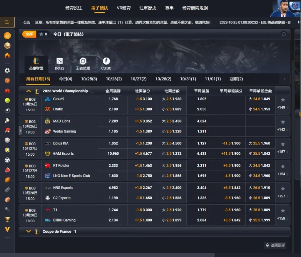This screenshot has height=257, width=301.
Task: Click the trophy icon near sidebar bottom
Action: pos(7,220)
